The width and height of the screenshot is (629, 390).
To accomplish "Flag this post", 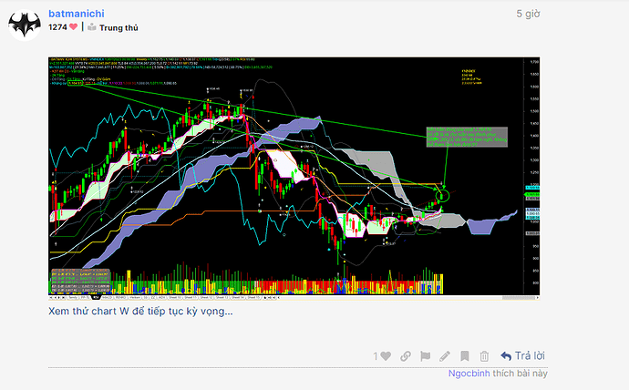I will (425, 356).
